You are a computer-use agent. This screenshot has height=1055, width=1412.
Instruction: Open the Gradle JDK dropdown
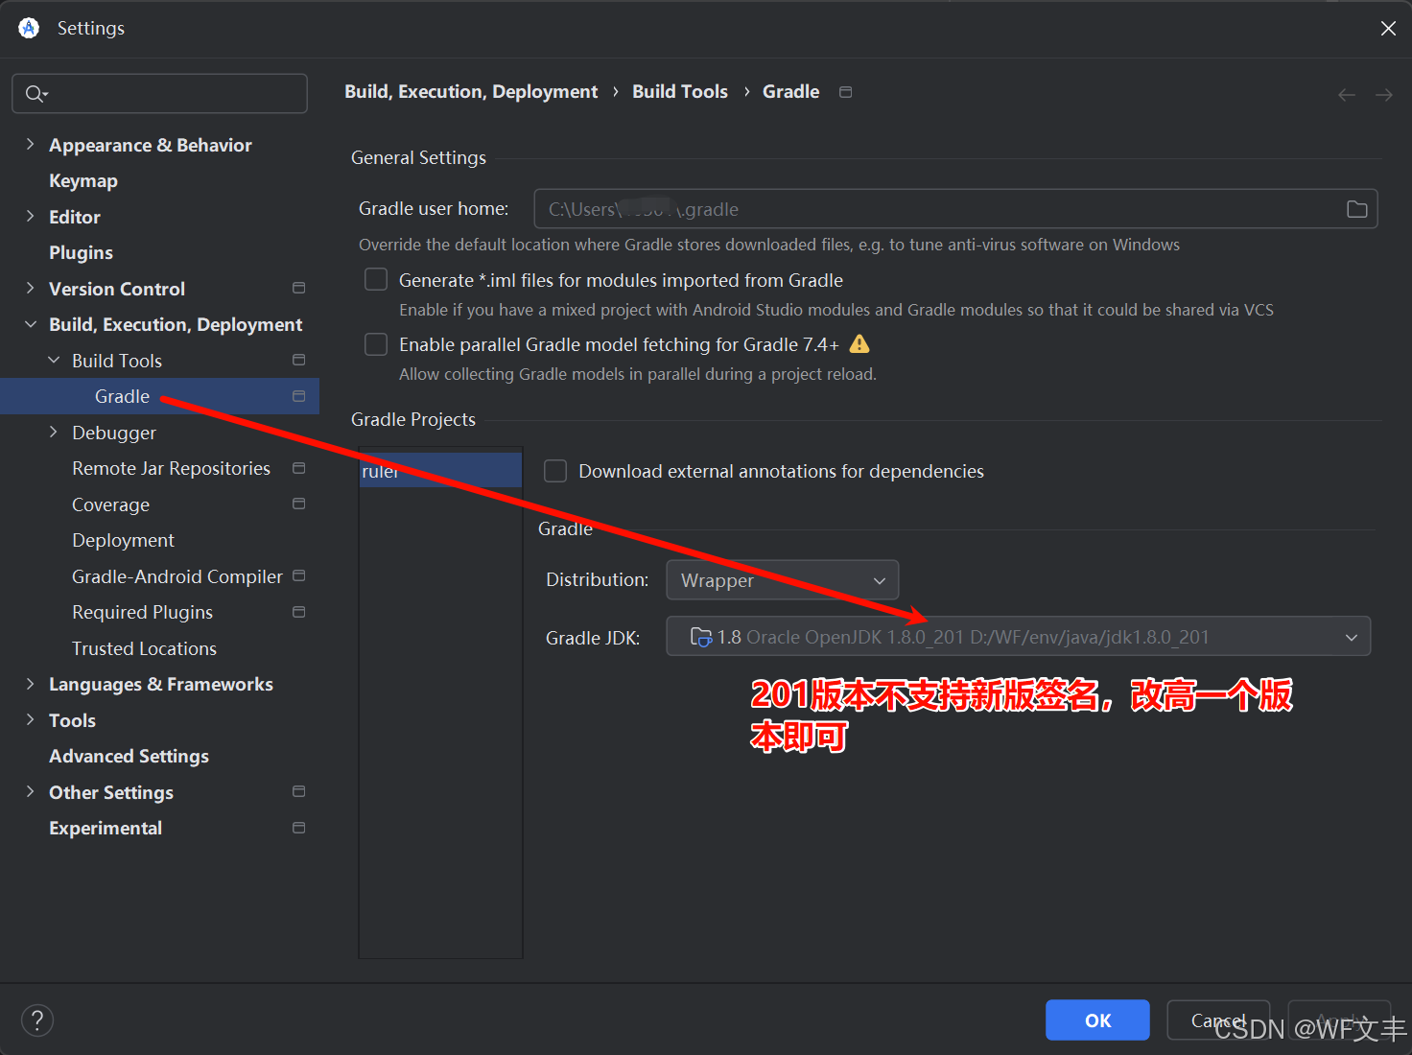(x=1019, y=637)
